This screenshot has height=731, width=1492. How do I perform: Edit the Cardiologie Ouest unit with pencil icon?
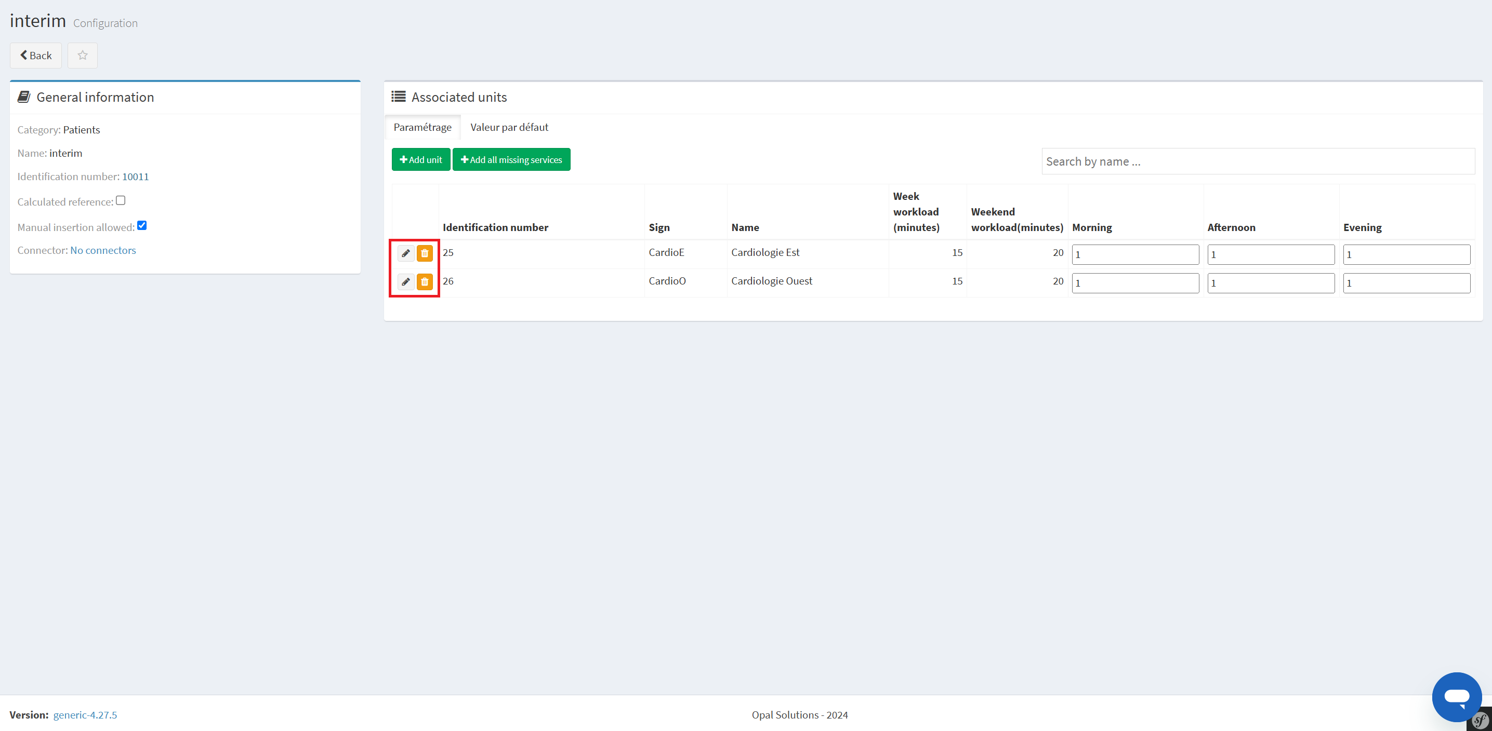tap(406, 282)
